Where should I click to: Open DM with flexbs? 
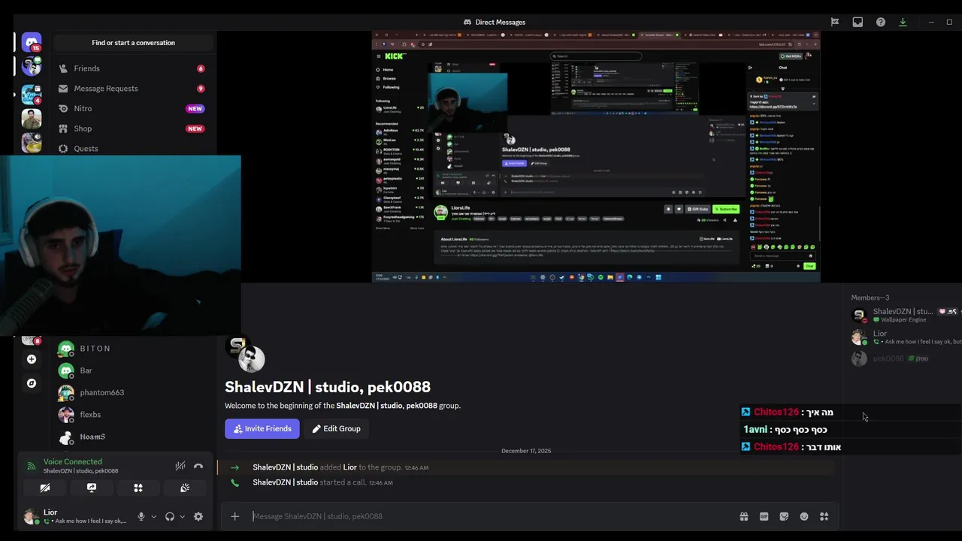[132, 414]
